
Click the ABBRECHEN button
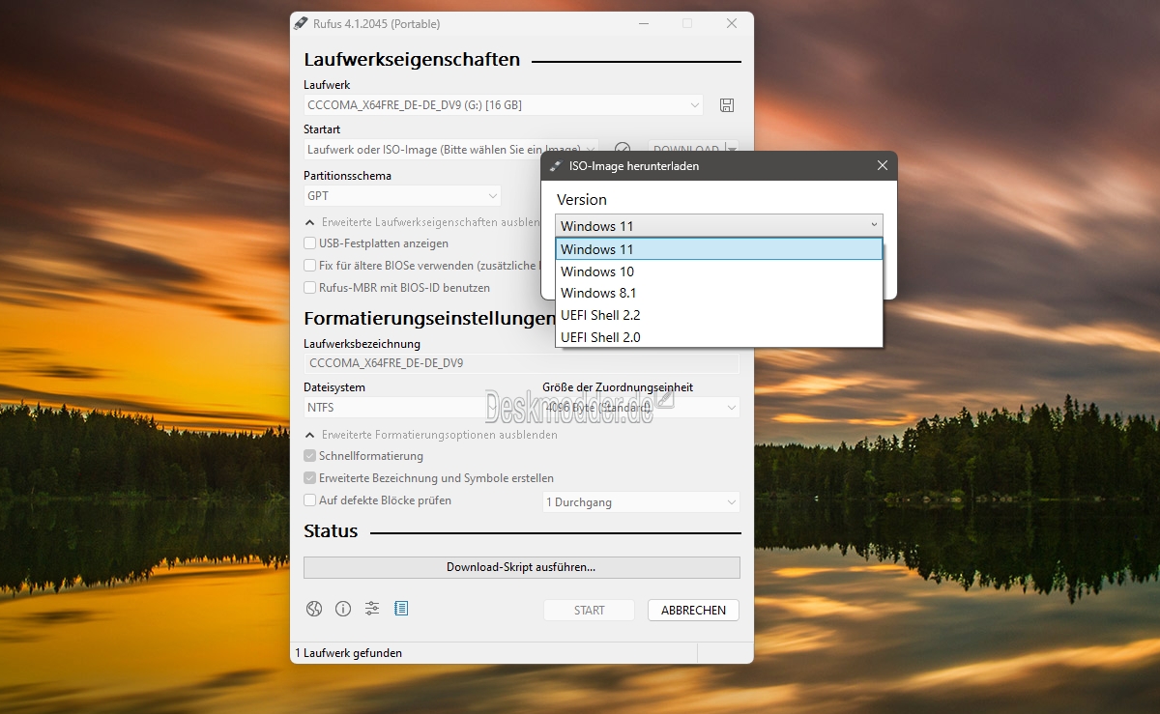[x=693, y=611]
